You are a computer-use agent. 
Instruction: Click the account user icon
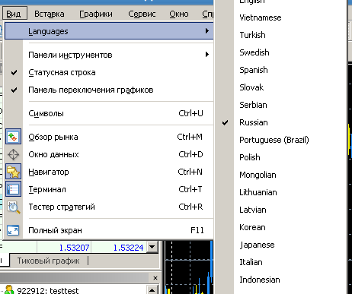9,290
